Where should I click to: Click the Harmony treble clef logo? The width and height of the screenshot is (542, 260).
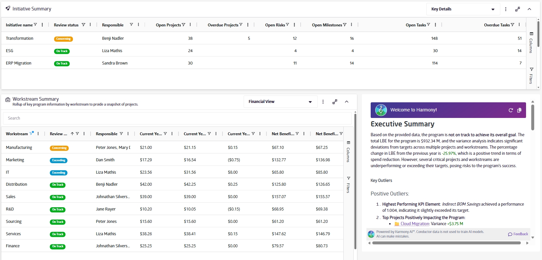(x=381, y=110)
